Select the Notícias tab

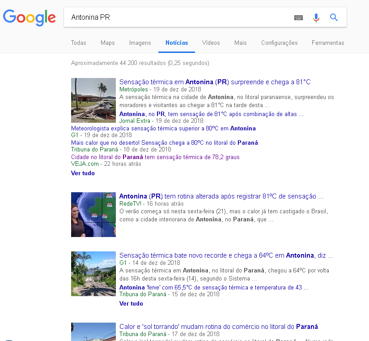177,43
